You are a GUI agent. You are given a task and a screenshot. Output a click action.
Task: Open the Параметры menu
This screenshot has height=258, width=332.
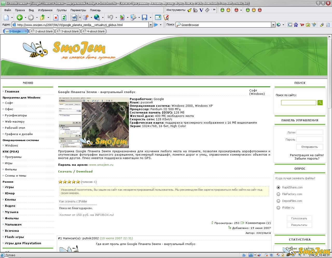click(x=78, y=10)
